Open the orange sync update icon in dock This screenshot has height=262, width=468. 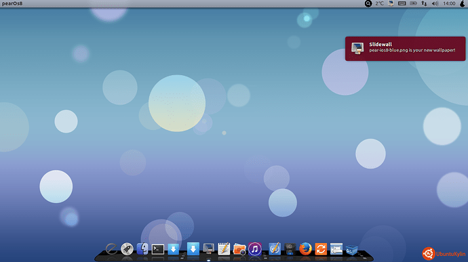[321, 249]
